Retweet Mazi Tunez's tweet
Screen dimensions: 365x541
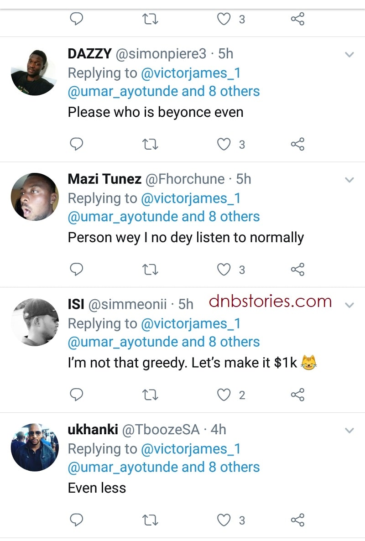pos(151,270)
